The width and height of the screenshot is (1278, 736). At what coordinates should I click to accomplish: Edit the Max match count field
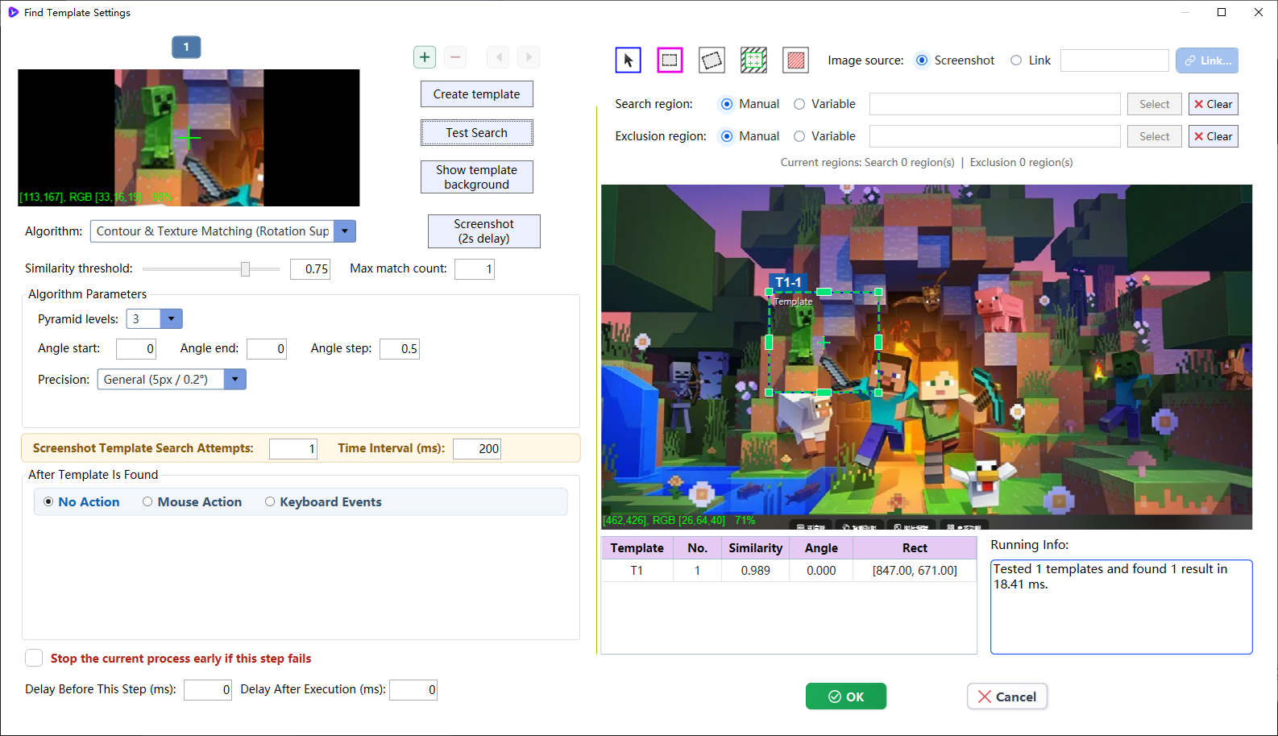475,269
